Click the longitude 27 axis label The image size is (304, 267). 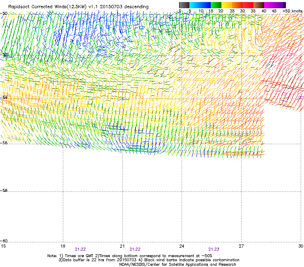click(x=241, y=246)
